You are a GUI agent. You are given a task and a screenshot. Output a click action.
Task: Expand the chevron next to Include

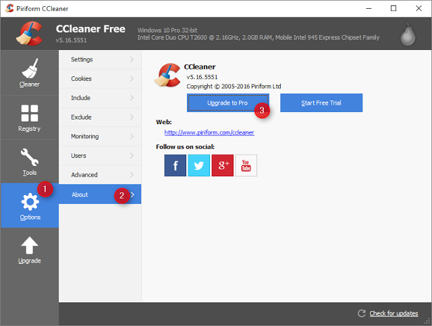pos(132,98)
